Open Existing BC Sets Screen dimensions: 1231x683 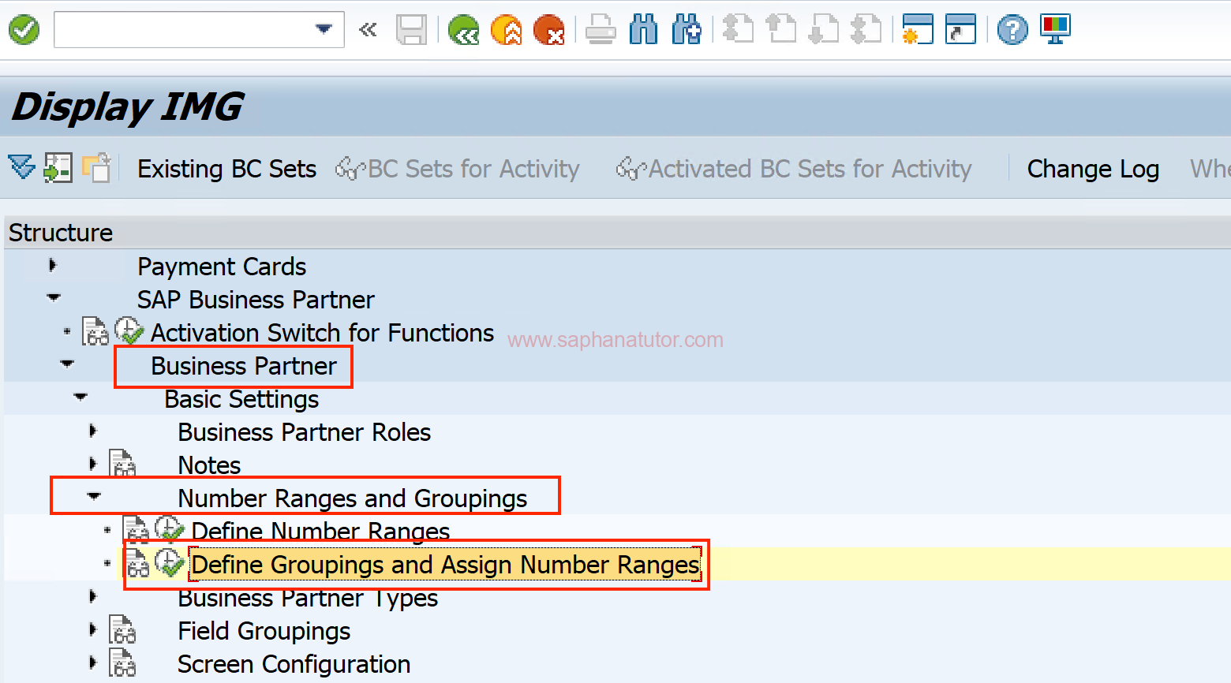(226, 169)
